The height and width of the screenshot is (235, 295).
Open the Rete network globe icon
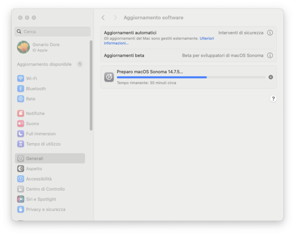click(x=21, y=99)
